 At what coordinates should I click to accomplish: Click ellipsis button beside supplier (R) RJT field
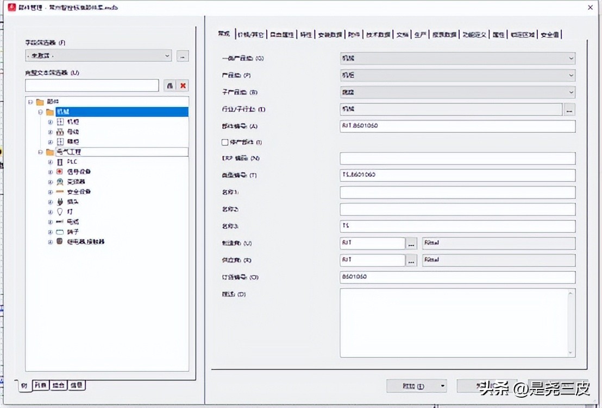[411, 260]
